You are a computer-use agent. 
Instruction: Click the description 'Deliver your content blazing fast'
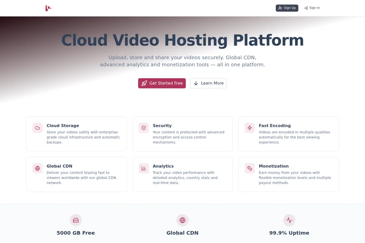tap(81, 178)
